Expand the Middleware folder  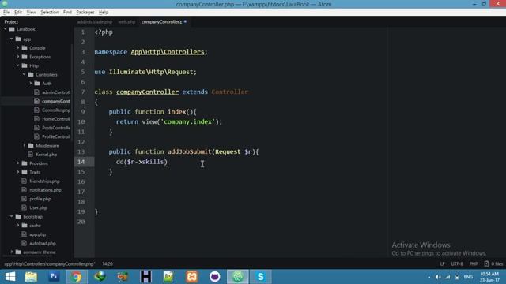pos(25,145)
